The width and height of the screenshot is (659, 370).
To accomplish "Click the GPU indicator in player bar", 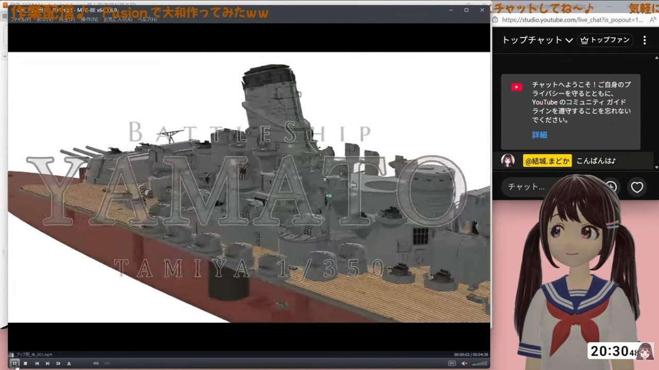I will 452,363.
